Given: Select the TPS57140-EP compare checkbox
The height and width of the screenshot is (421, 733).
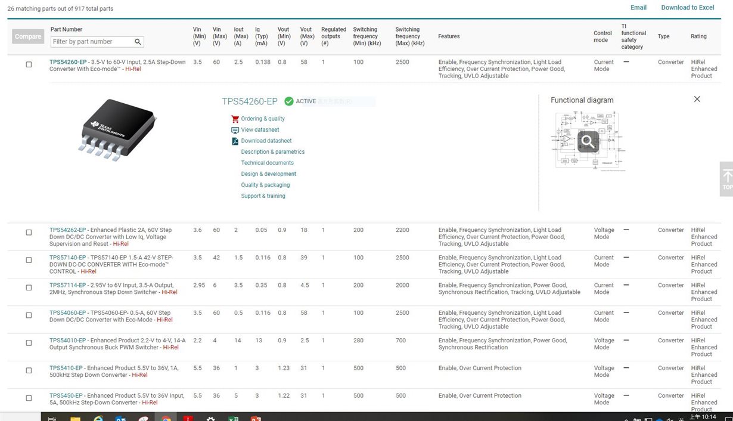Looking at the screenshot, I should click(x=29, y=260).
